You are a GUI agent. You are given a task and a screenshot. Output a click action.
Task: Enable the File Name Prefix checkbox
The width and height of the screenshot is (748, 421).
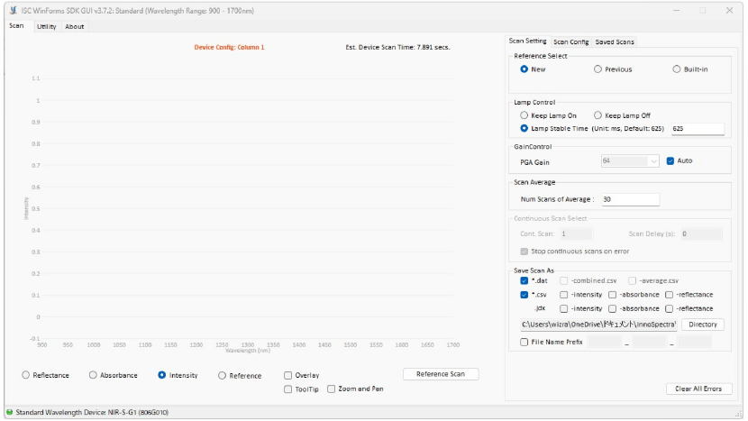(525, 342)
